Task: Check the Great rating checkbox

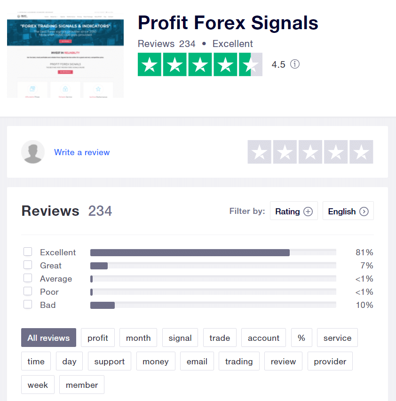Action: (28, 265)
